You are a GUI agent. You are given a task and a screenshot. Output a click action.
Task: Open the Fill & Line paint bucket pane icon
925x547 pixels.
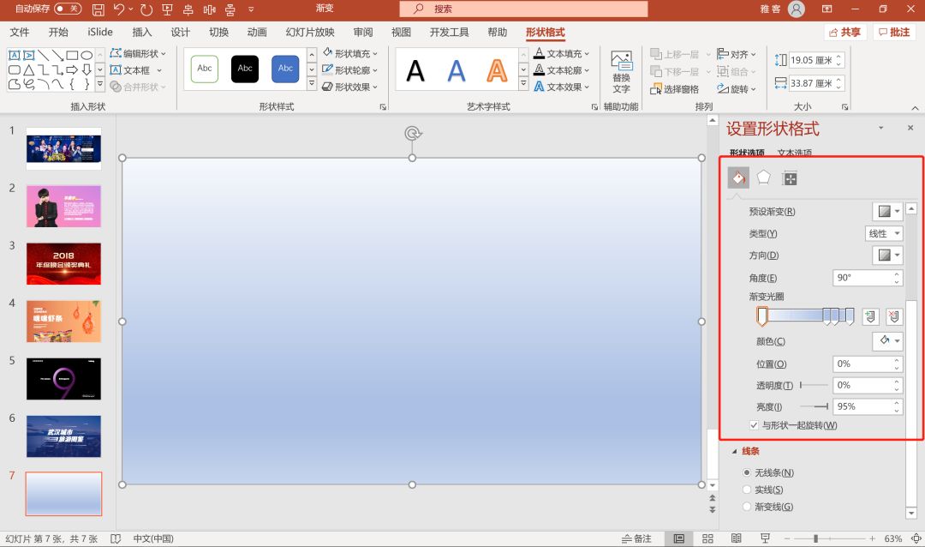pos(738,177)
